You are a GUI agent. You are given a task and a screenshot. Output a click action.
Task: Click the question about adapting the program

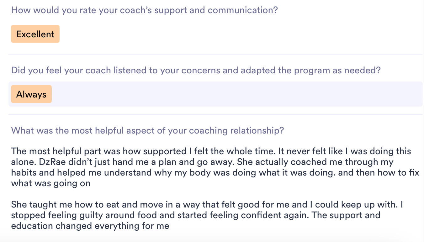tap(196, 70)
